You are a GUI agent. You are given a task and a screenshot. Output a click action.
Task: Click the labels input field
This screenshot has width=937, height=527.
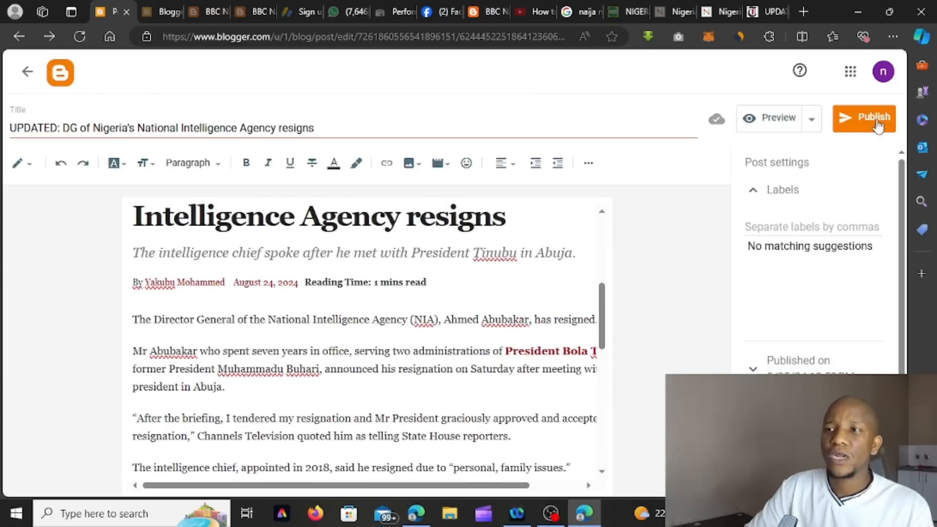point(814,227)
